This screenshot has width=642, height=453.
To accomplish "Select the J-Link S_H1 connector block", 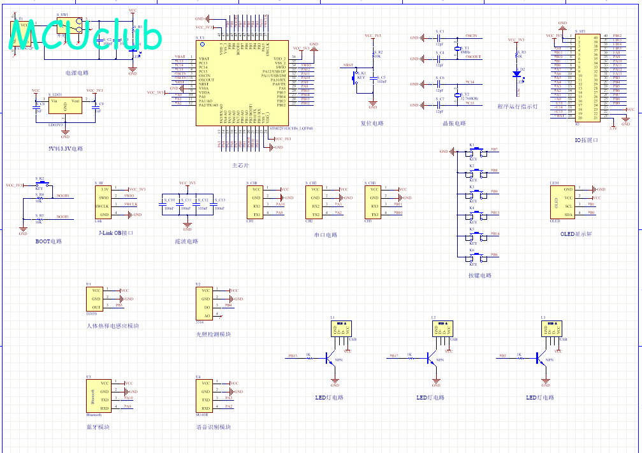I will 104,202.
